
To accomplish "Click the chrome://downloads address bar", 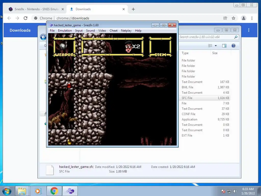I will coord(126,18).
